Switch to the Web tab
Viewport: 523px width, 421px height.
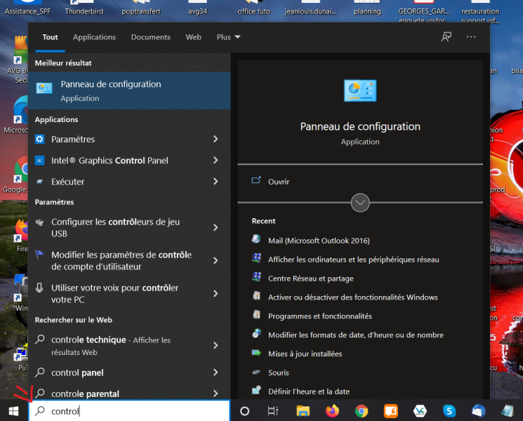[x=194, y=37]
